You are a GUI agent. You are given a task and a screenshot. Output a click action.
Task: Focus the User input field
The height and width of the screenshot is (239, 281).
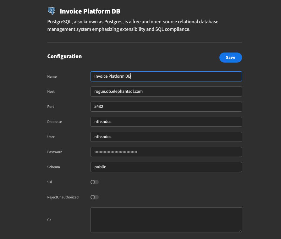(x=166, y=137)
